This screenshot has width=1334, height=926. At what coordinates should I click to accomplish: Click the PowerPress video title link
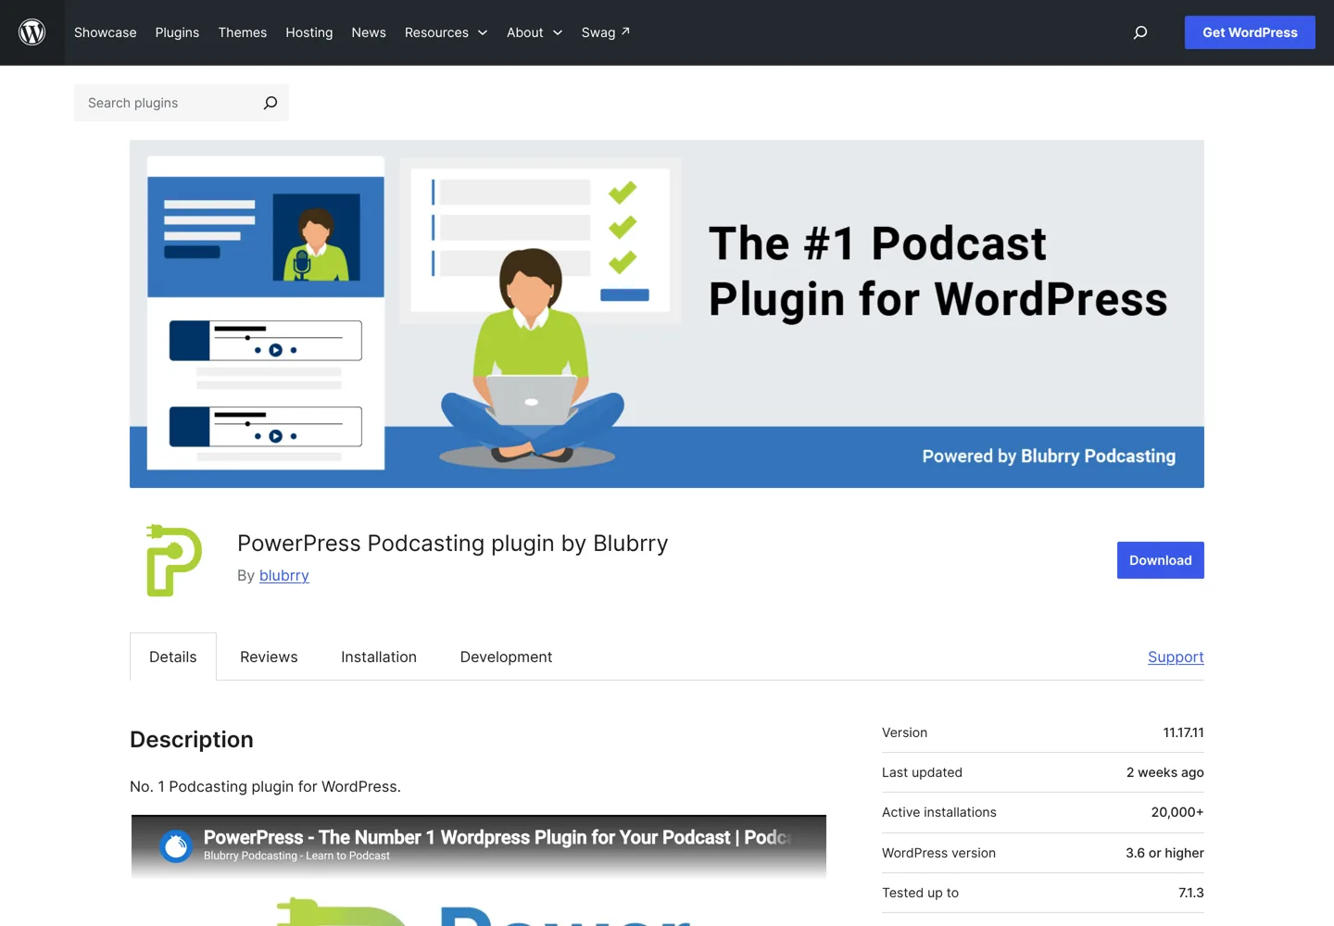pos(497,837)
